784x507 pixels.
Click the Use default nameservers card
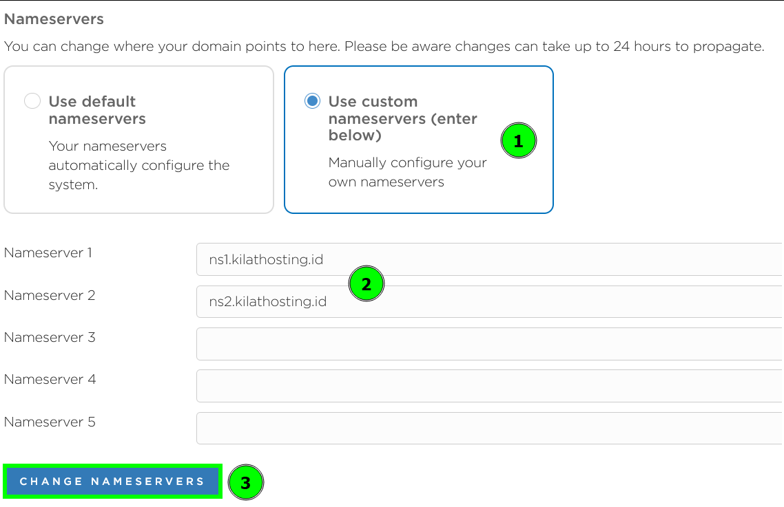138,139
